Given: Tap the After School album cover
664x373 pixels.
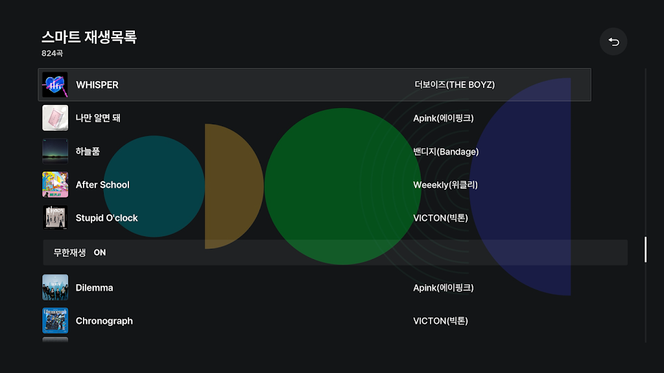Looking at the screenshot, I should pyautogui.click(x=54, y=185).
